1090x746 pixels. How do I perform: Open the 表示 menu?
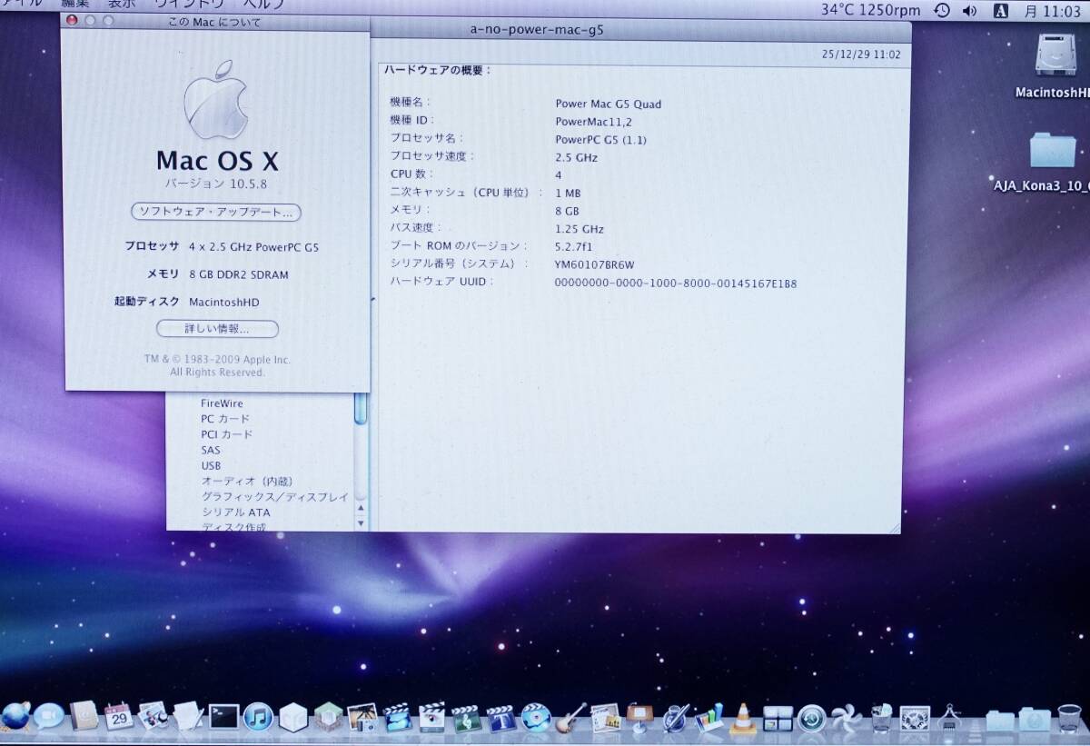[x=122, y=5]
